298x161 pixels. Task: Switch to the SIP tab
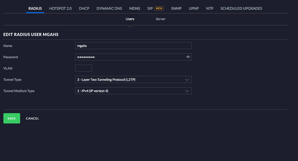pos(150,9)
